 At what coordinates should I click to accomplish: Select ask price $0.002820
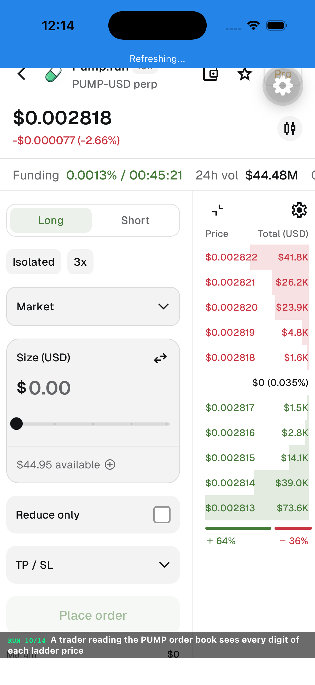(231, 307)
